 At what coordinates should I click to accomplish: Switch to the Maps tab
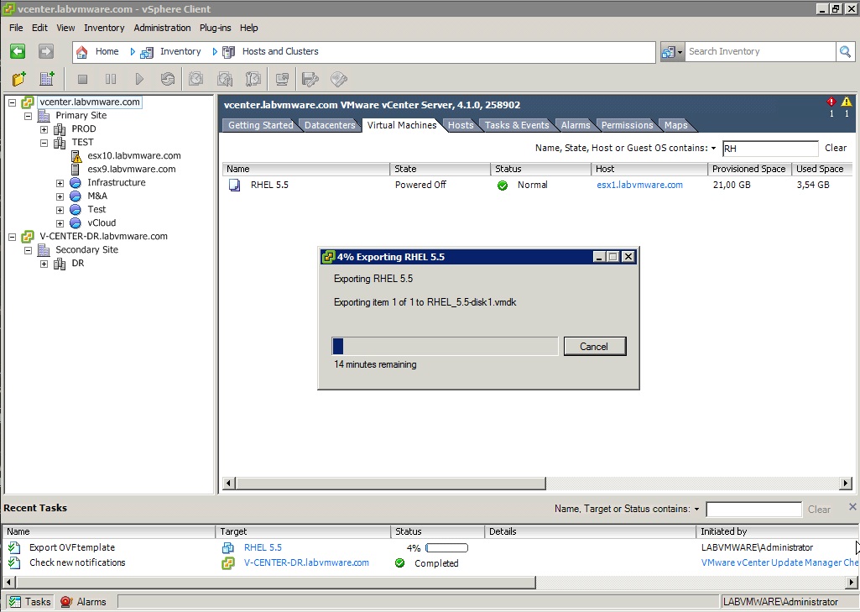(675, 125)
